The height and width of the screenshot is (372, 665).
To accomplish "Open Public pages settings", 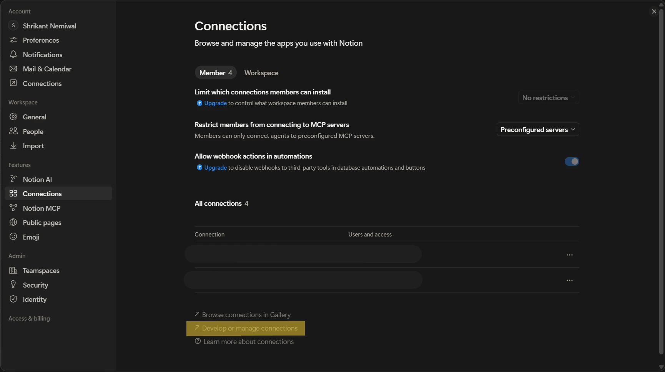I will click(x=58, y=222).
